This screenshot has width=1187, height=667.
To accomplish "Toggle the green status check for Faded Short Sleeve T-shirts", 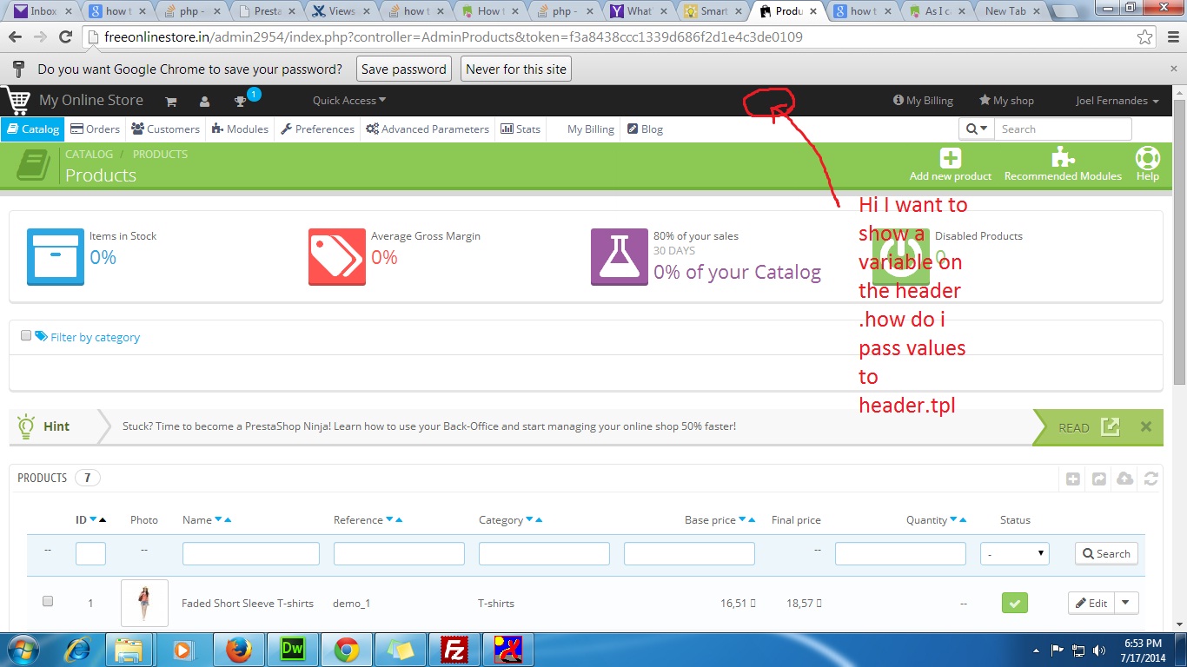I will click(1014, 603).
